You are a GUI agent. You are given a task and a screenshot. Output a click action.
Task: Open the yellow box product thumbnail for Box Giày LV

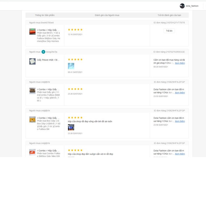32,119
